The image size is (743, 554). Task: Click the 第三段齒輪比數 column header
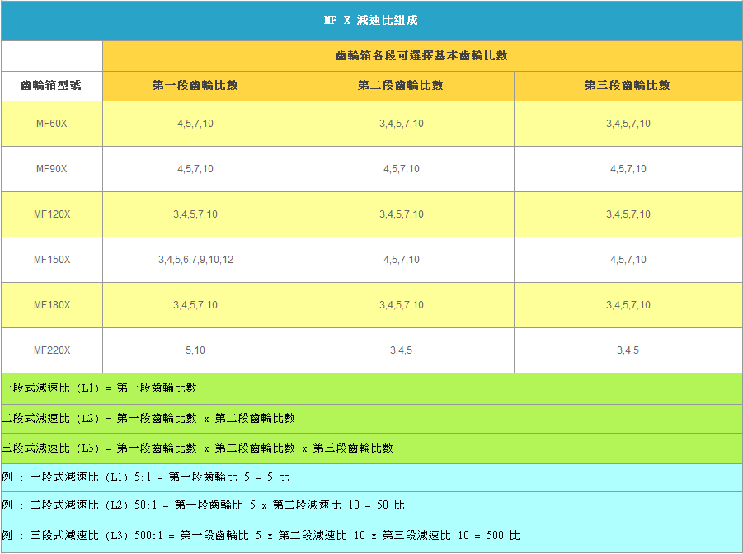(628, 86)
